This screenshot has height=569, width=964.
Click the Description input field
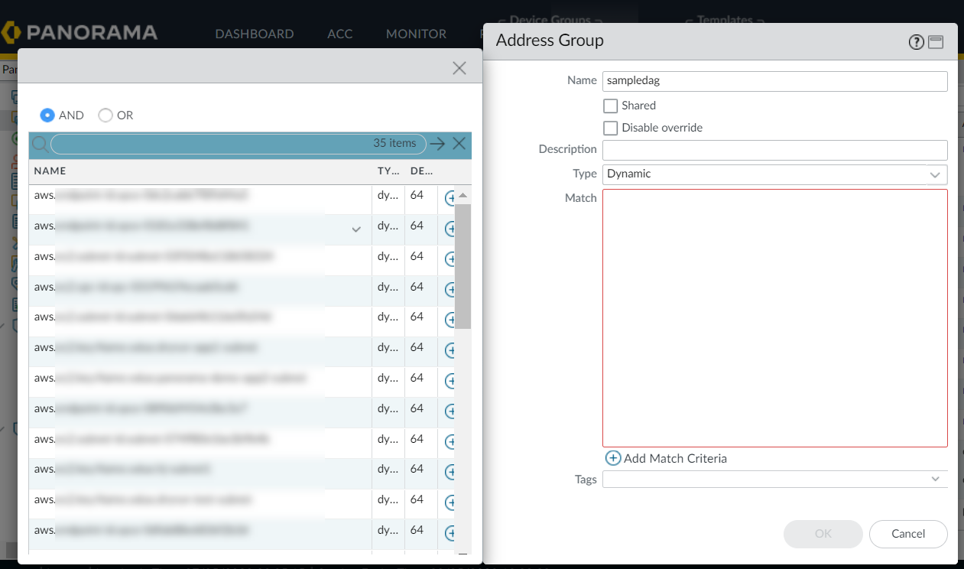tap(774, 150)
